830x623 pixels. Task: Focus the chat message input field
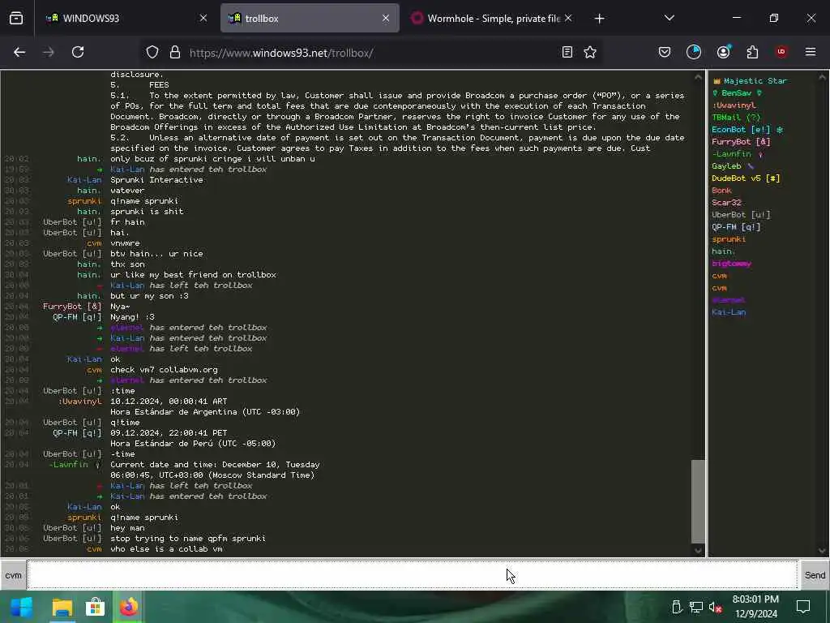413,575
